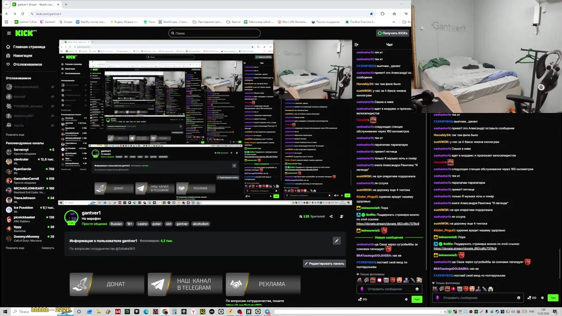
Task: Click the share stream icon
Action: (331, 216)
